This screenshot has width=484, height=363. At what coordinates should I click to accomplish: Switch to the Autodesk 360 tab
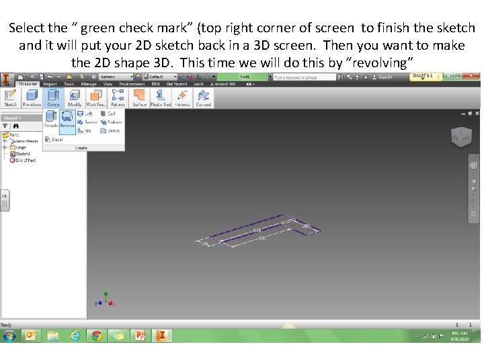(223, 84)
